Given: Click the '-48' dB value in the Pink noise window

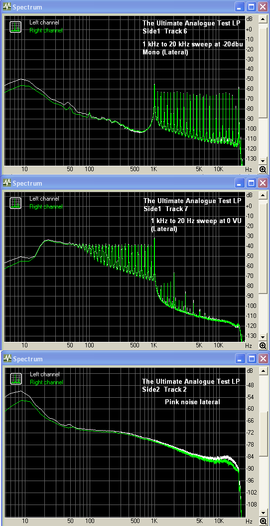Looking at the screenshot, I should click(251, 385).
